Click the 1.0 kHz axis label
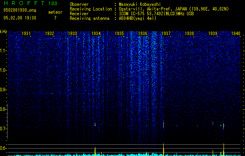Screen dimensions: 245x156 (x=3, y=70)
